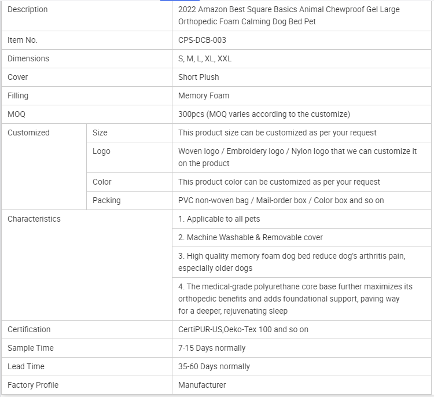Click the item number CPS-DCB-003

pos(202,41)
